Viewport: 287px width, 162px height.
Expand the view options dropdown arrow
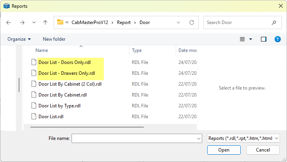[250, 39]
